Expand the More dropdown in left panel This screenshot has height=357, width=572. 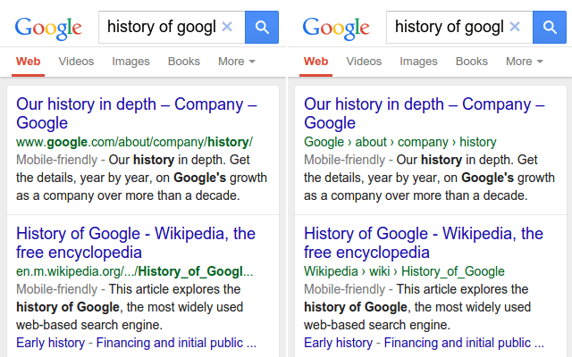click(236, 62)
